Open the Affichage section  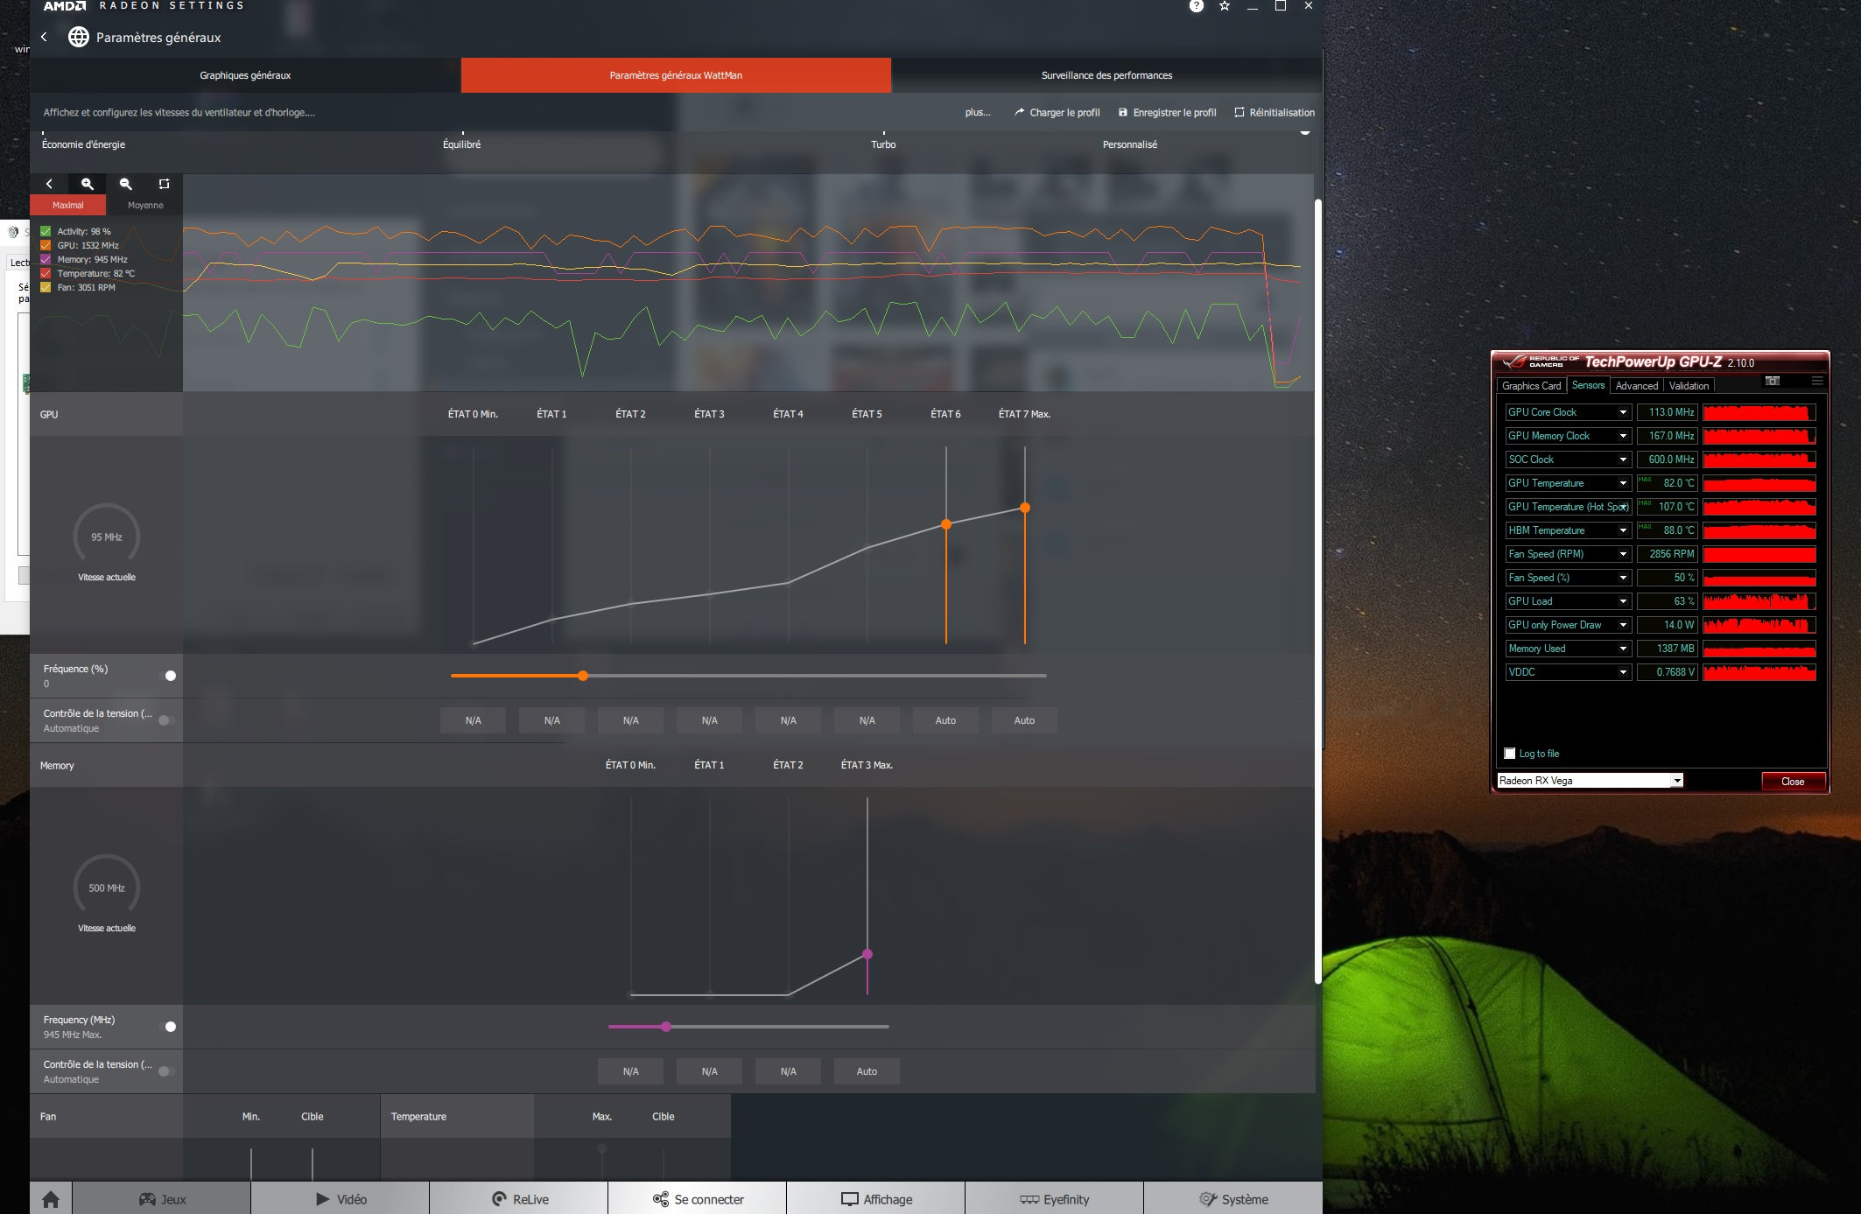coord(876,1199)
